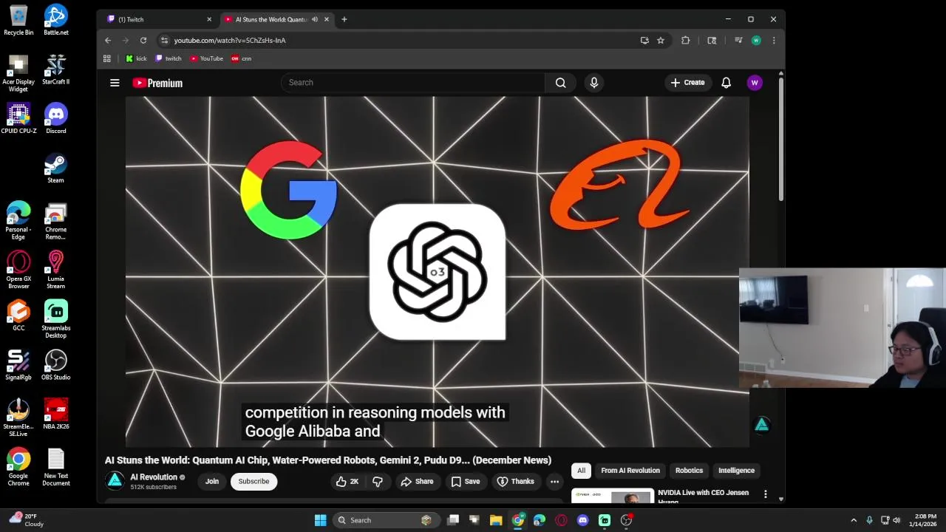Open Chrome three-dot menu
946x532 pixels.
click(x=773, y=40)
